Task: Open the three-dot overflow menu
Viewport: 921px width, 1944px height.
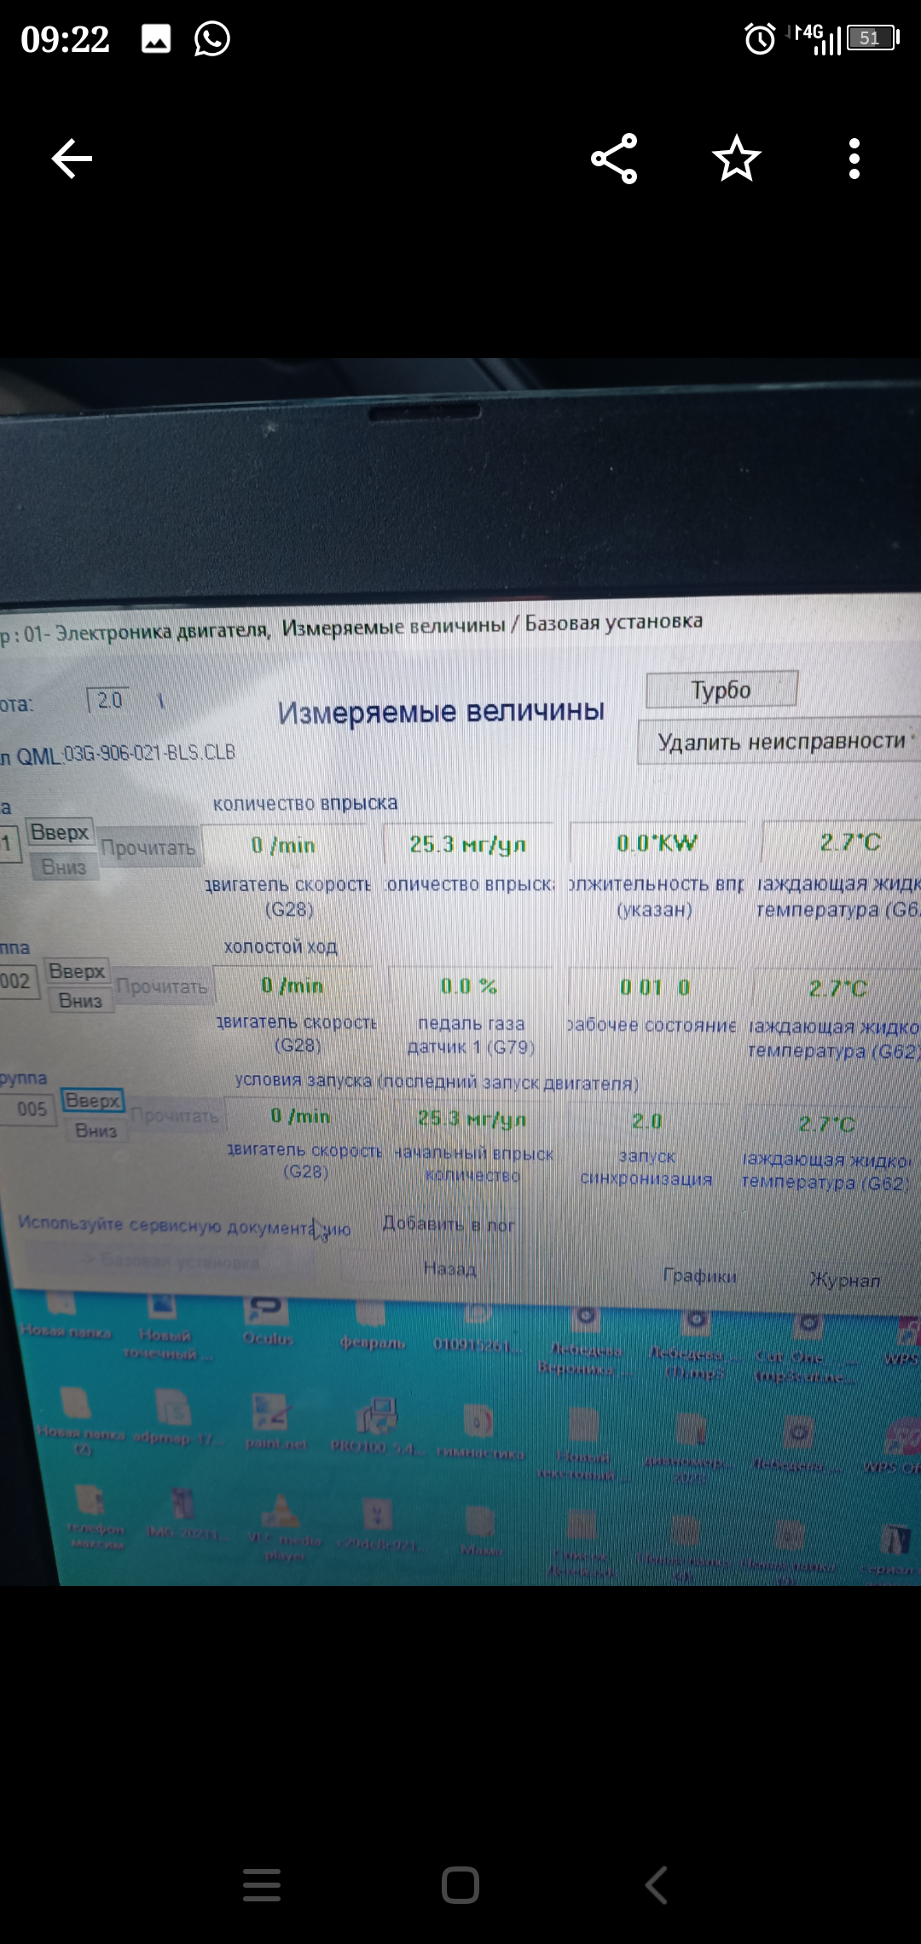Action: 854,159
